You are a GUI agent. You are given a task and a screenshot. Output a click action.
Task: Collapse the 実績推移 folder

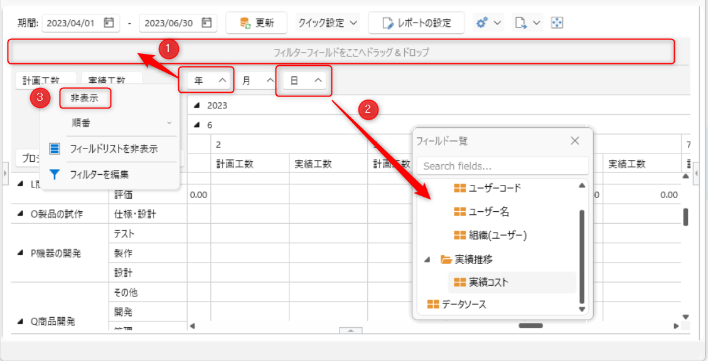tap(428, 259)
